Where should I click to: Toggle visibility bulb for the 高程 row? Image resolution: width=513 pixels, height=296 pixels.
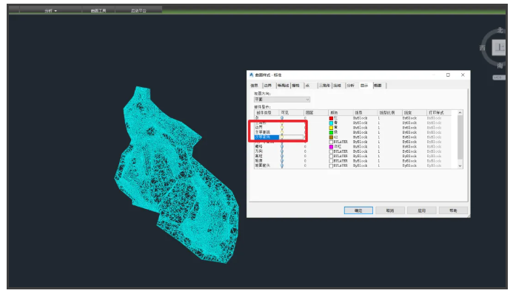pos(282,156)
